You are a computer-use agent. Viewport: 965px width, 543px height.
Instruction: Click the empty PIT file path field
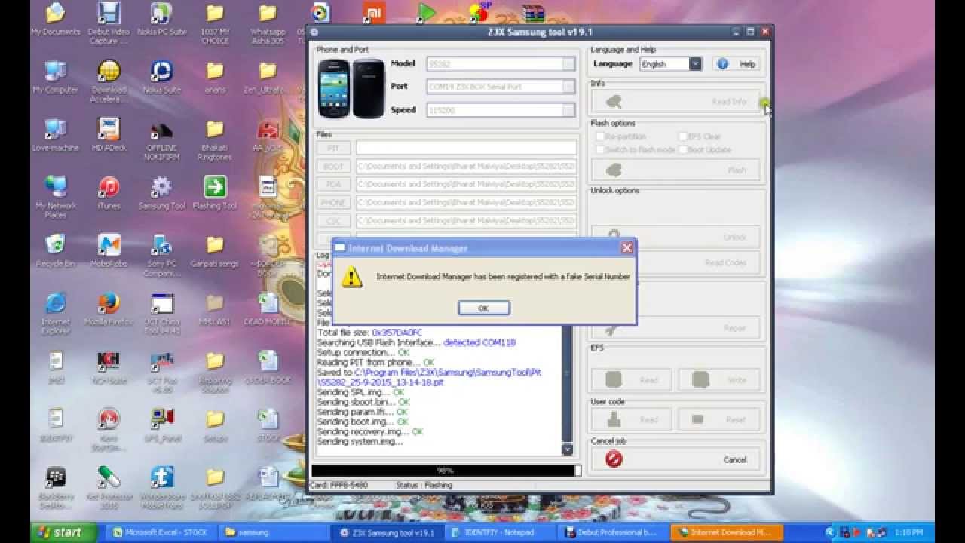[467, 149]
